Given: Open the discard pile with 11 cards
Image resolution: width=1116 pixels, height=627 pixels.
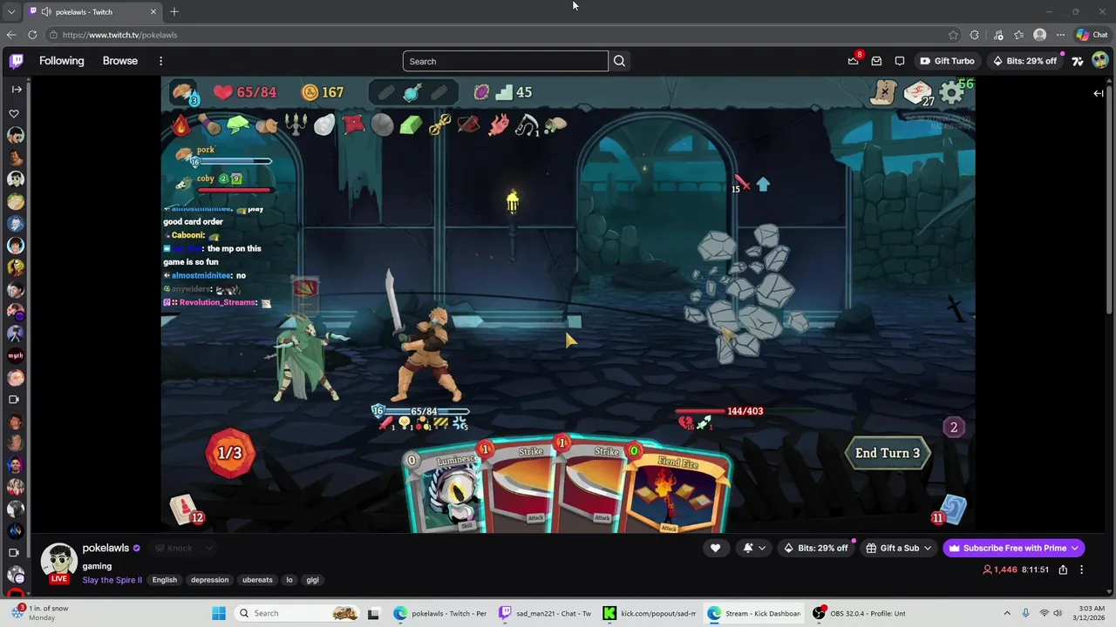Looking at the screenshot, I should click(949, 510).
